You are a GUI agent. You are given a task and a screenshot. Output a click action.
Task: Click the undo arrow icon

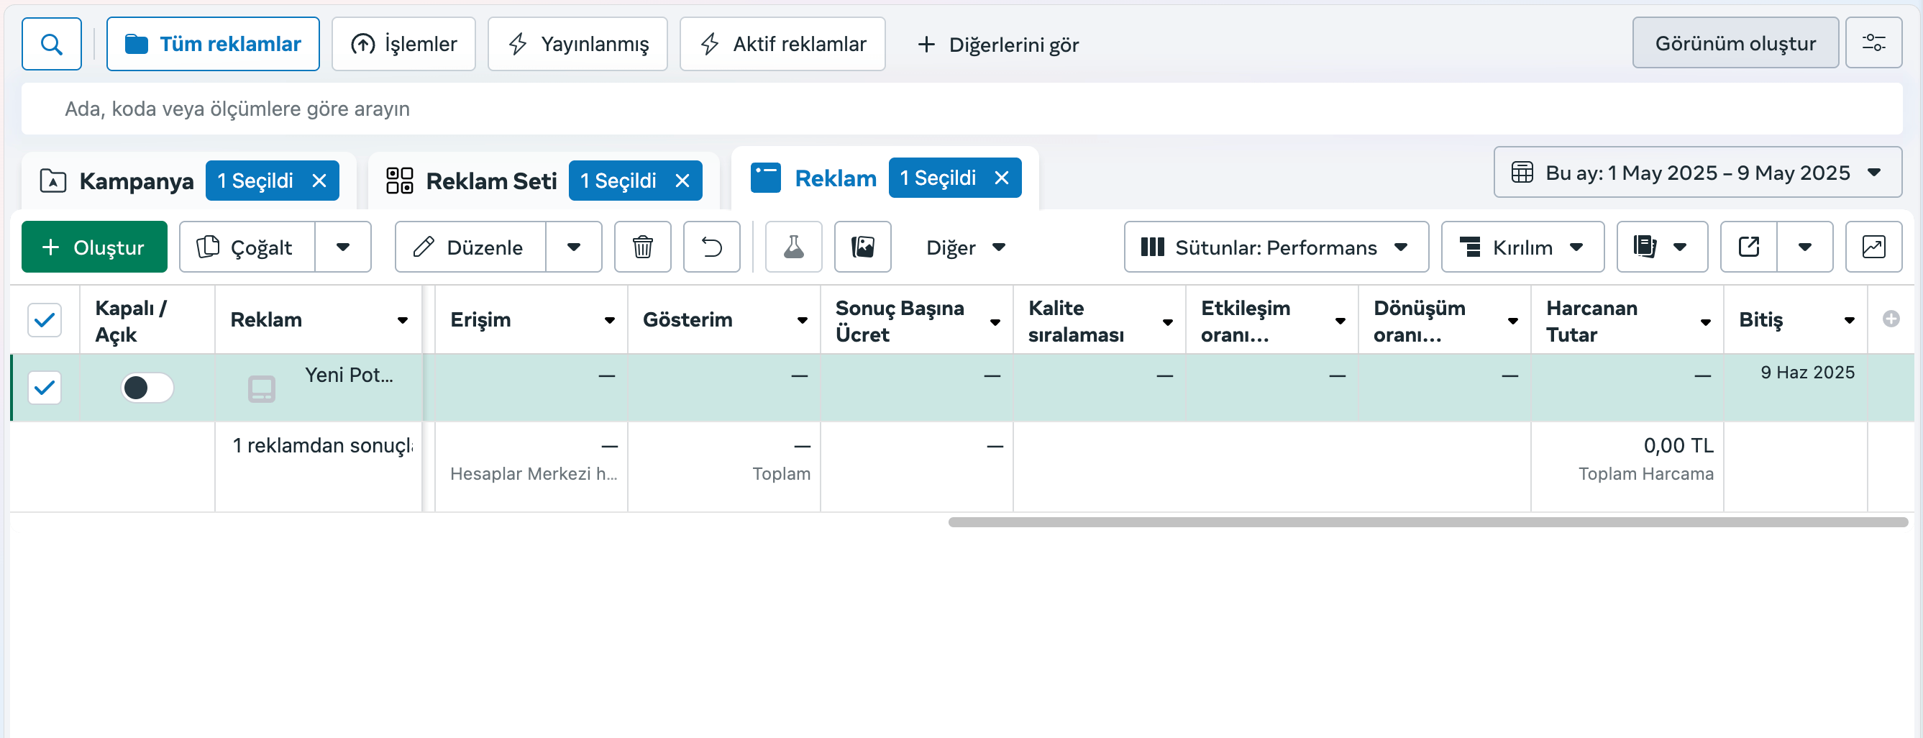pyautogui.click(x=712, y=247)
